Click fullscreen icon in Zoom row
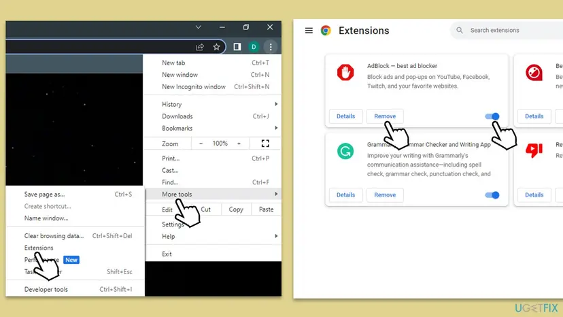The height and width of the screenshot is (317, 563). click(x=265, y=144)
